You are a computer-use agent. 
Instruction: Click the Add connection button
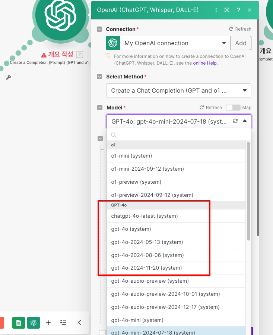pyautogui.click(x=241, y=43)
